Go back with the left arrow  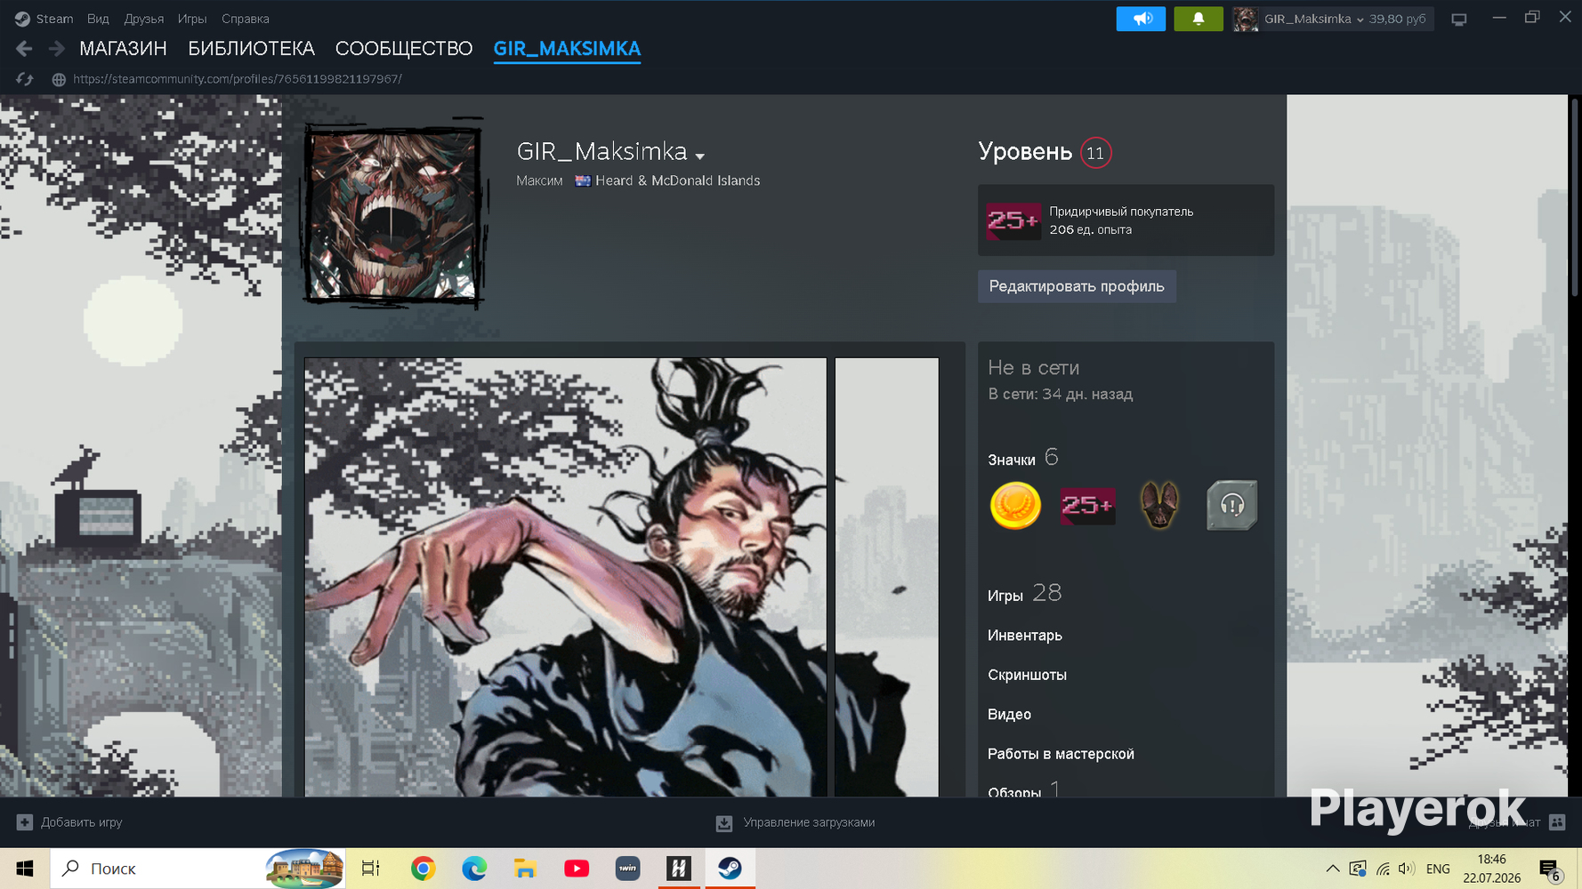(x=24, y=49)
